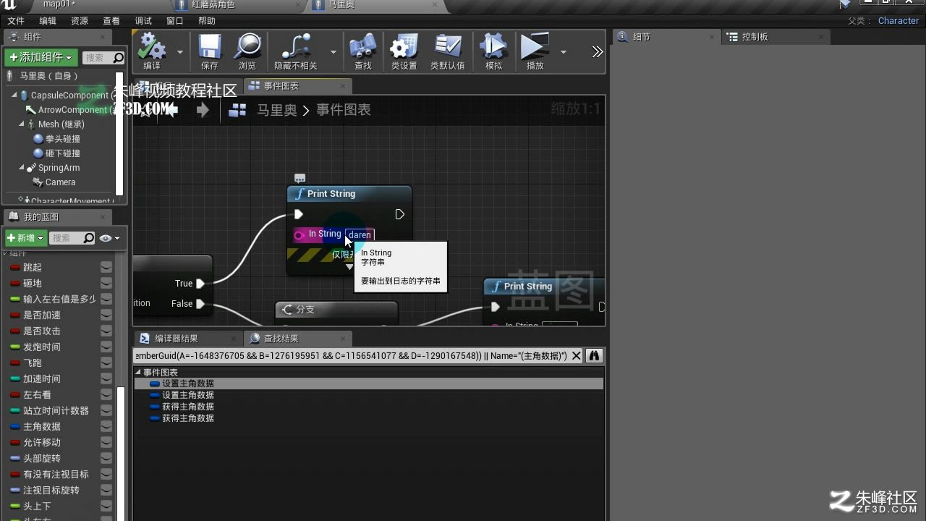Viewport: 926px width, 521px height.
Task: Click the Browse (浏览) magnifier icon
Action: pos(247,46)
